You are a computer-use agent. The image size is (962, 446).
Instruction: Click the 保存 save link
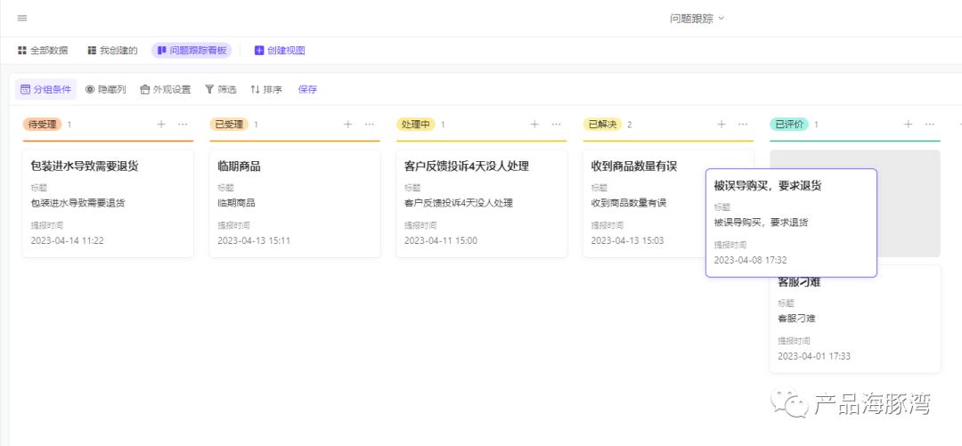click(307, 89)
